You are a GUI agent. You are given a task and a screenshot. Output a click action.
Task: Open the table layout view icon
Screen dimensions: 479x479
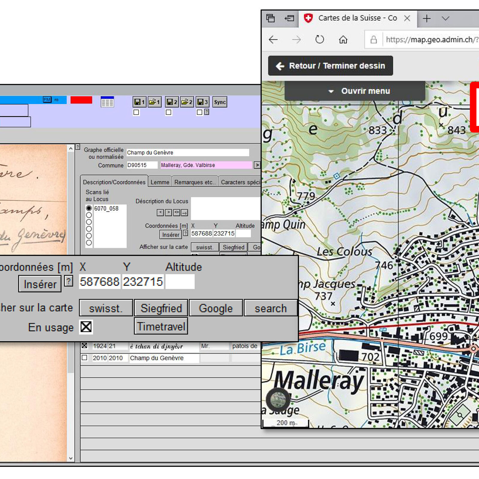(107, 102)
